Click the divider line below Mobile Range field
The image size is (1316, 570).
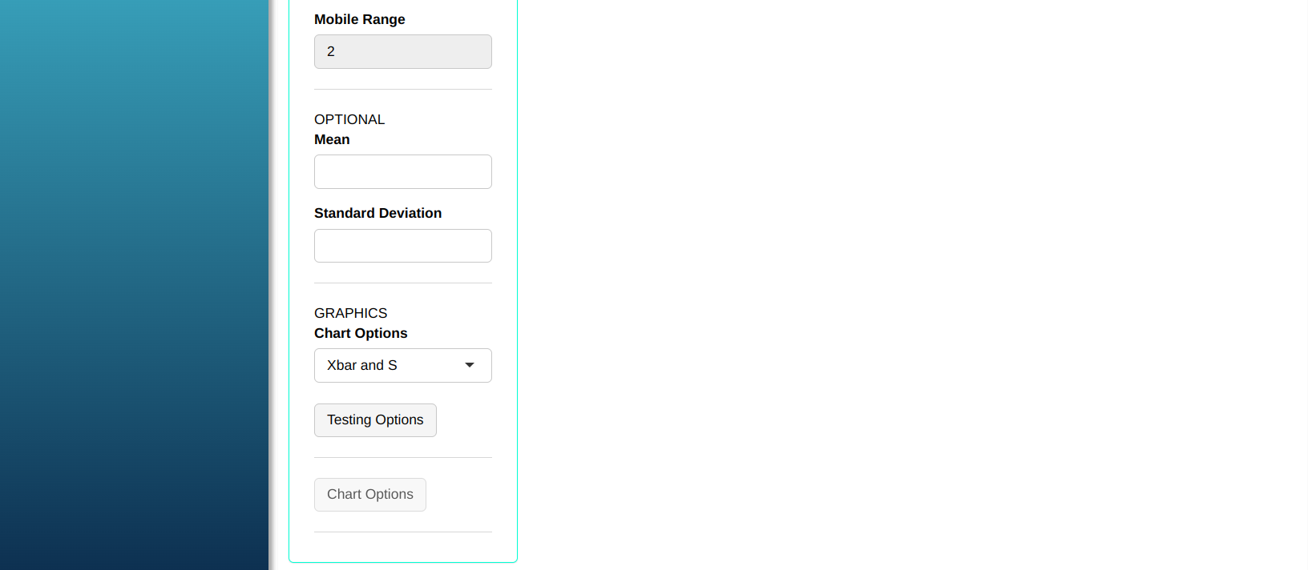click(x=403, y=89)
